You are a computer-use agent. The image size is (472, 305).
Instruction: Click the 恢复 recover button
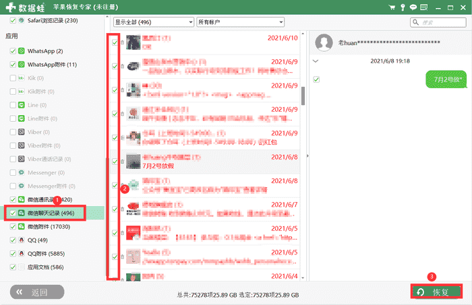(436, 292)
